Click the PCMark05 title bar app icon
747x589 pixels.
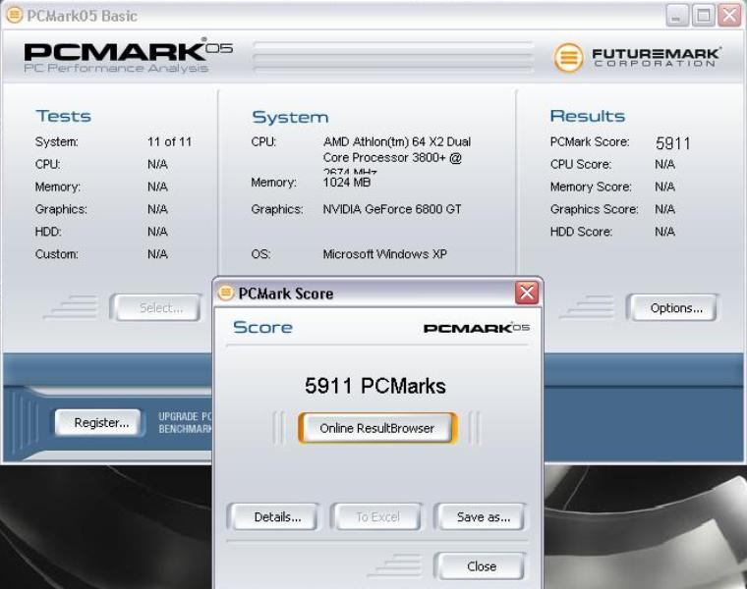14,16
